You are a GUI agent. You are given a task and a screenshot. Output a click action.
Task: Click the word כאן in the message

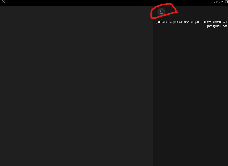pos(209,26)
